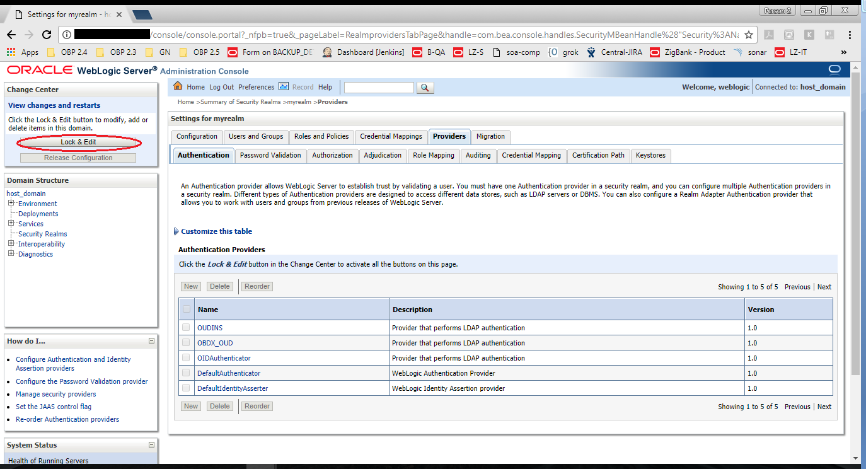866x469 pixels.
Task: Open the OUDINS provider link
Action: click(x=210, y=328)
